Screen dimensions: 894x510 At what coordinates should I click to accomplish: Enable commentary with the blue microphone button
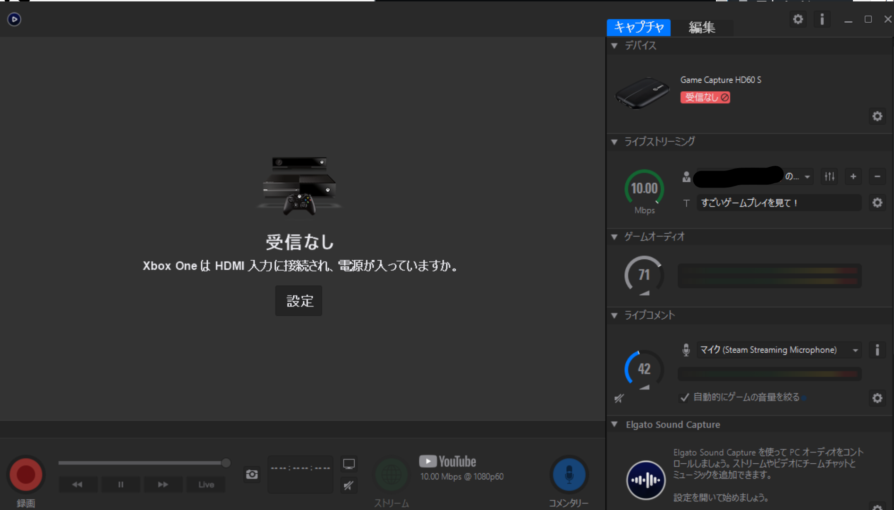[x=569, y=474]
